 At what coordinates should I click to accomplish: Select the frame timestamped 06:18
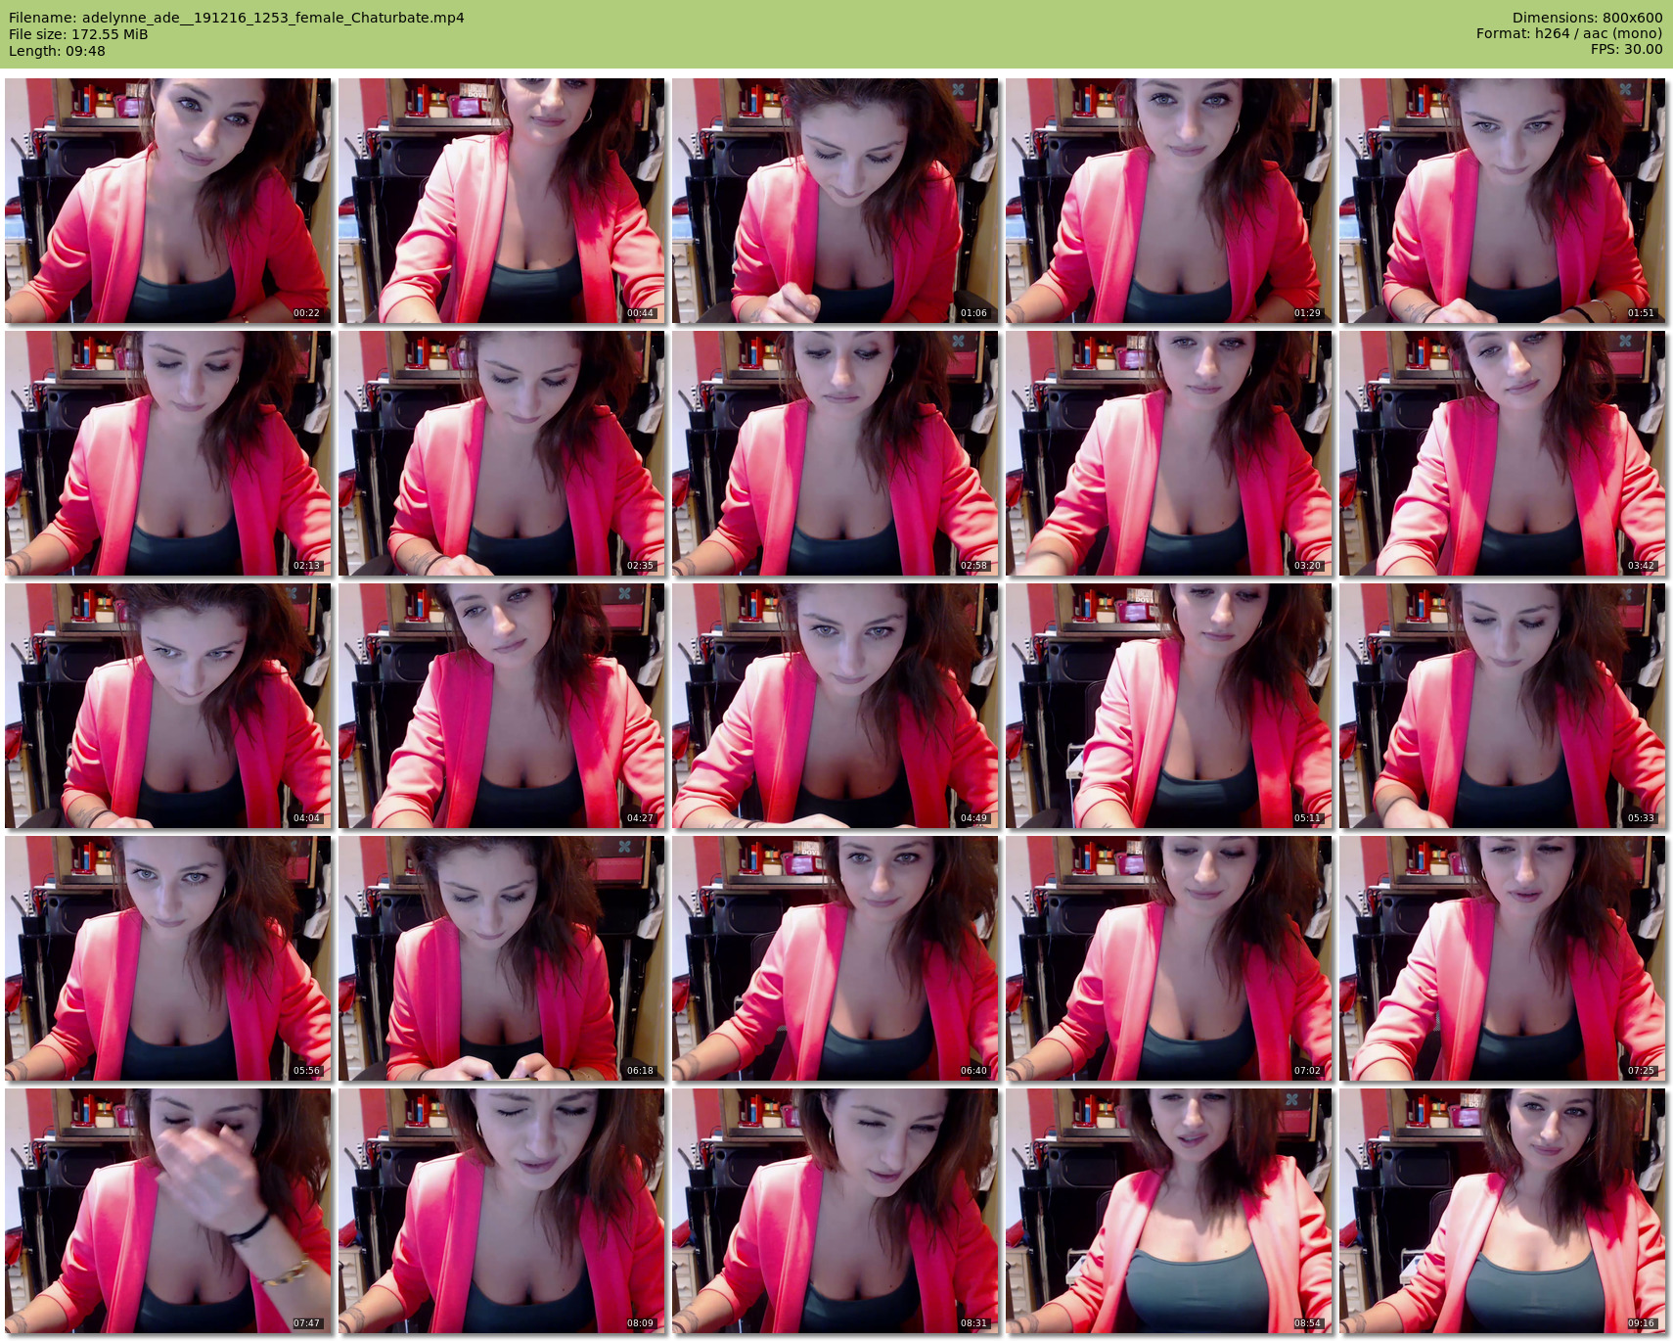(502, 958)
